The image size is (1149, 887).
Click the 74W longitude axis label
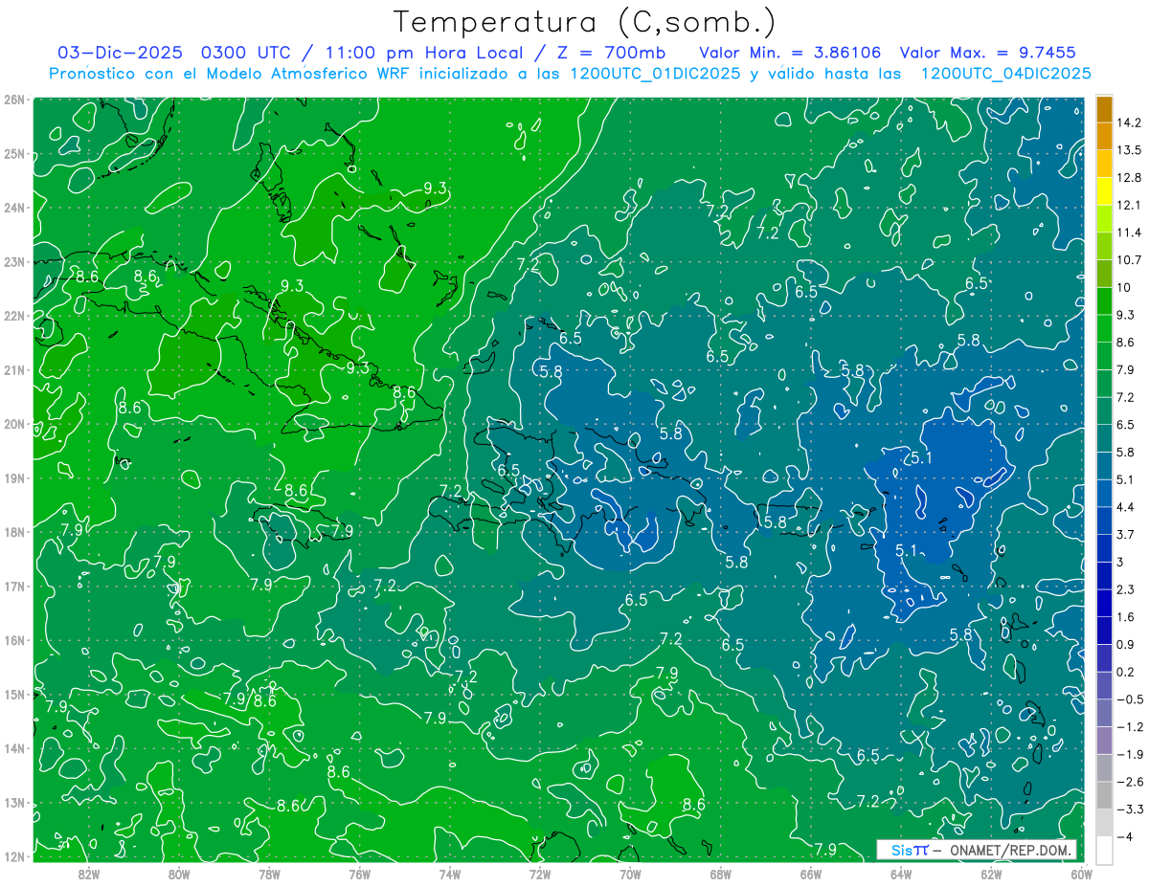pos(450,874)
